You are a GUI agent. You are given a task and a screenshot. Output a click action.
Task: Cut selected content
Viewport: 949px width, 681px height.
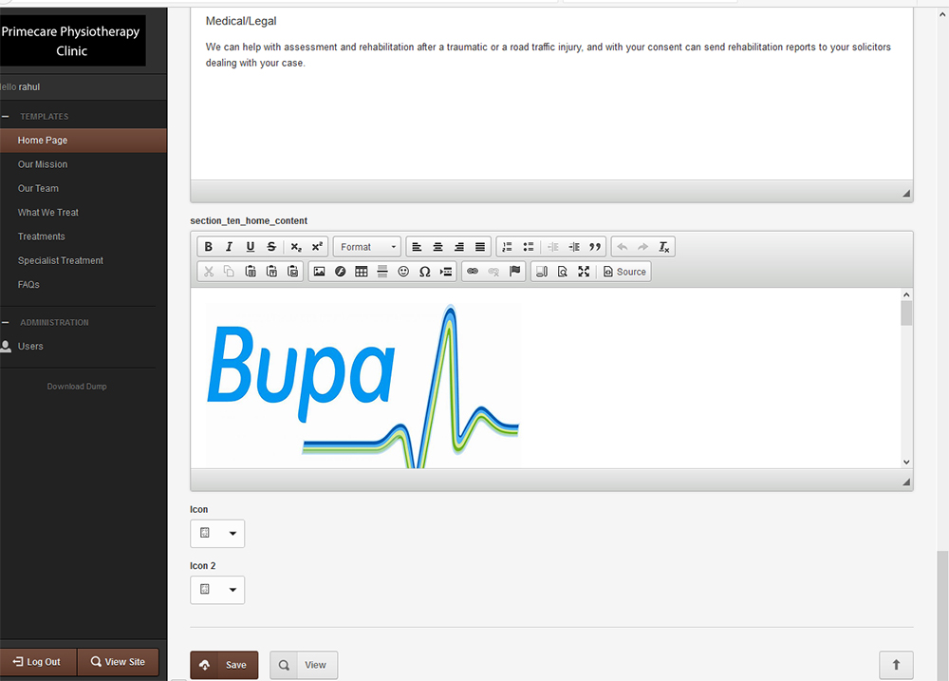[208, 272]
